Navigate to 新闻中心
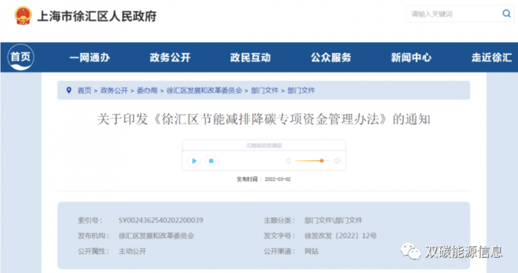The image size is (518, 273). click(411, 58)
